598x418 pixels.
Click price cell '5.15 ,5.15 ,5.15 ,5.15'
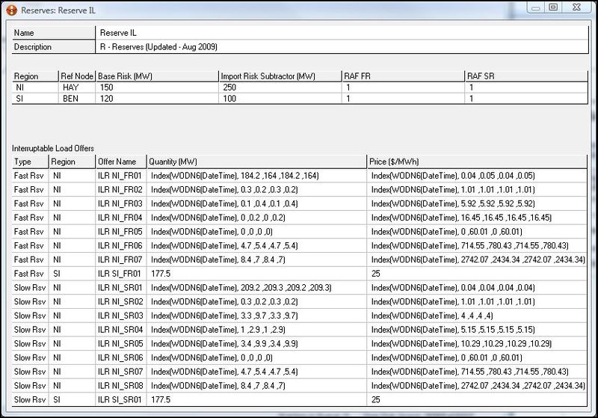[477, 330]
